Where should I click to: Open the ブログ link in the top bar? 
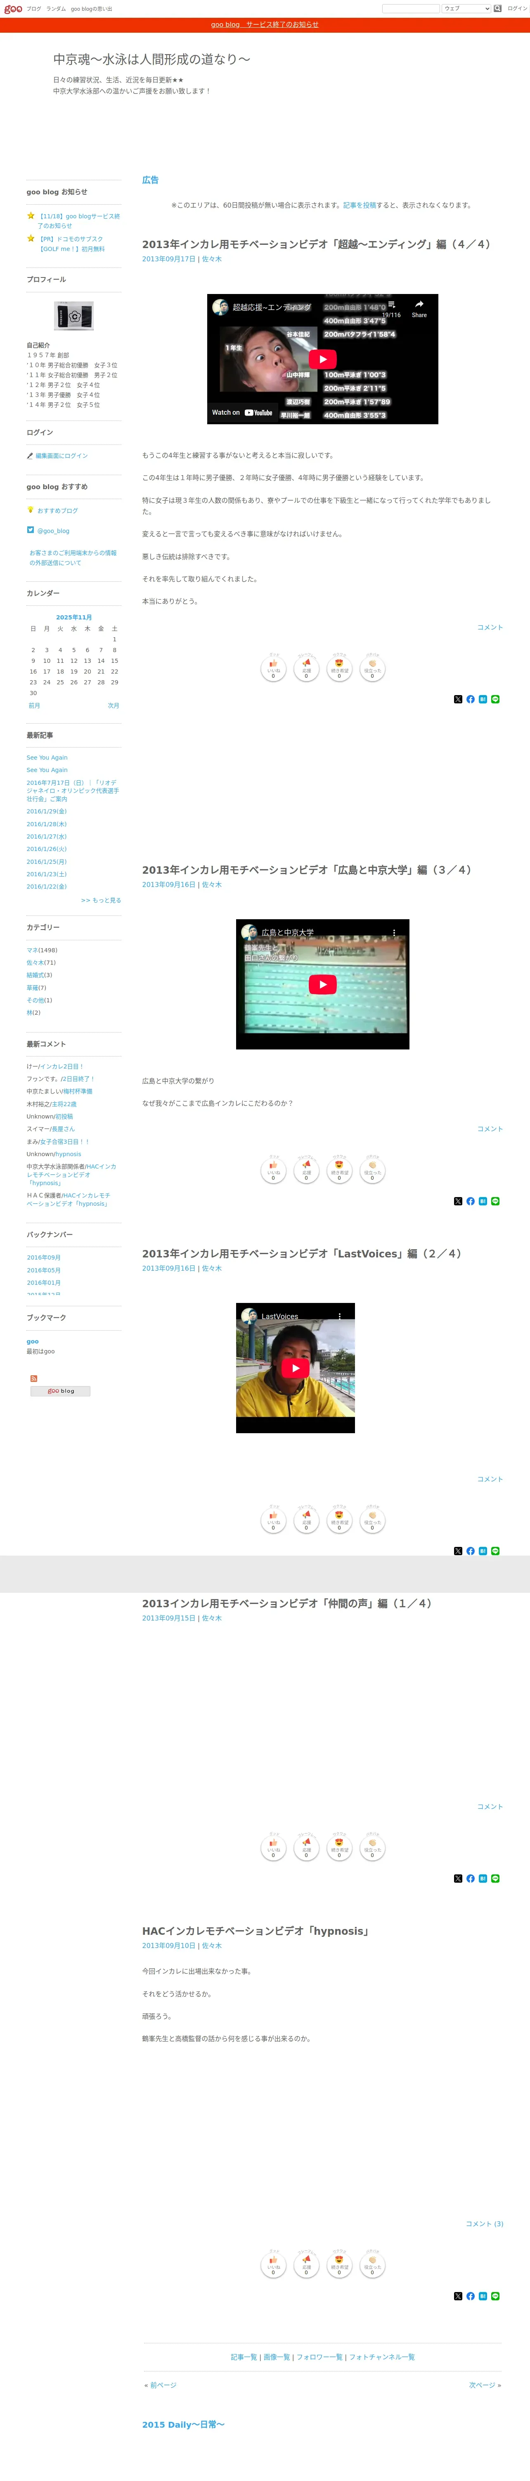[x=34, y=9]
